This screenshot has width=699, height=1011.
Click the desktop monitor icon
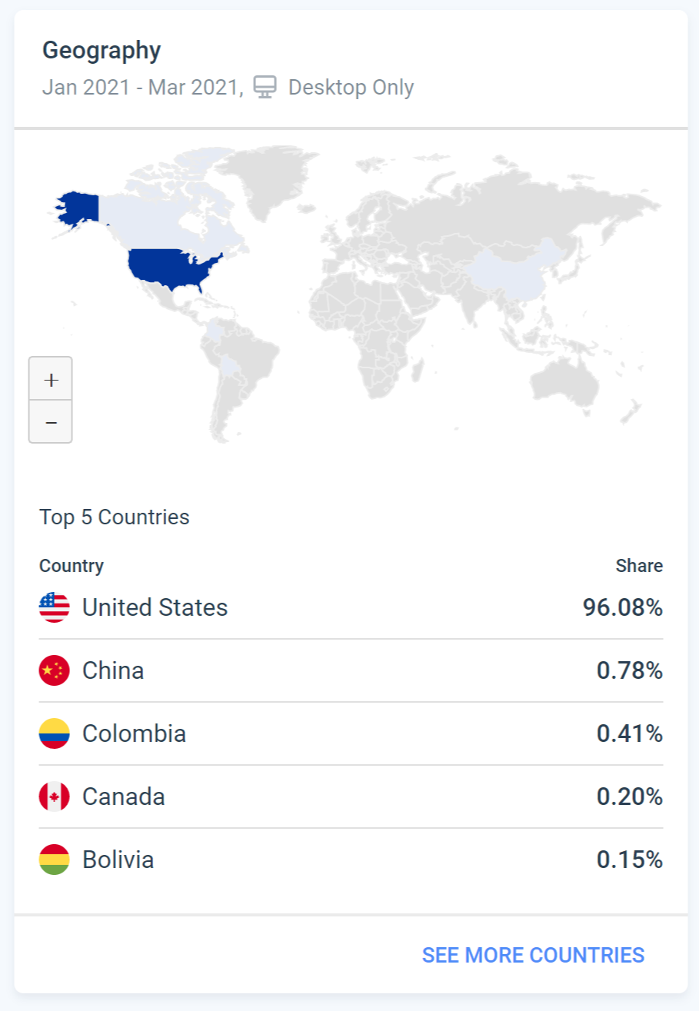pyautogui.click(x=265, y=88)
